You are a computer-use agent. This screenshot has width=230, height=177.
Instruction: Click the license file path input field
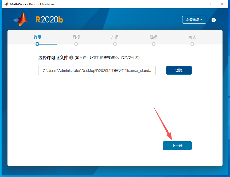(97, 70)
